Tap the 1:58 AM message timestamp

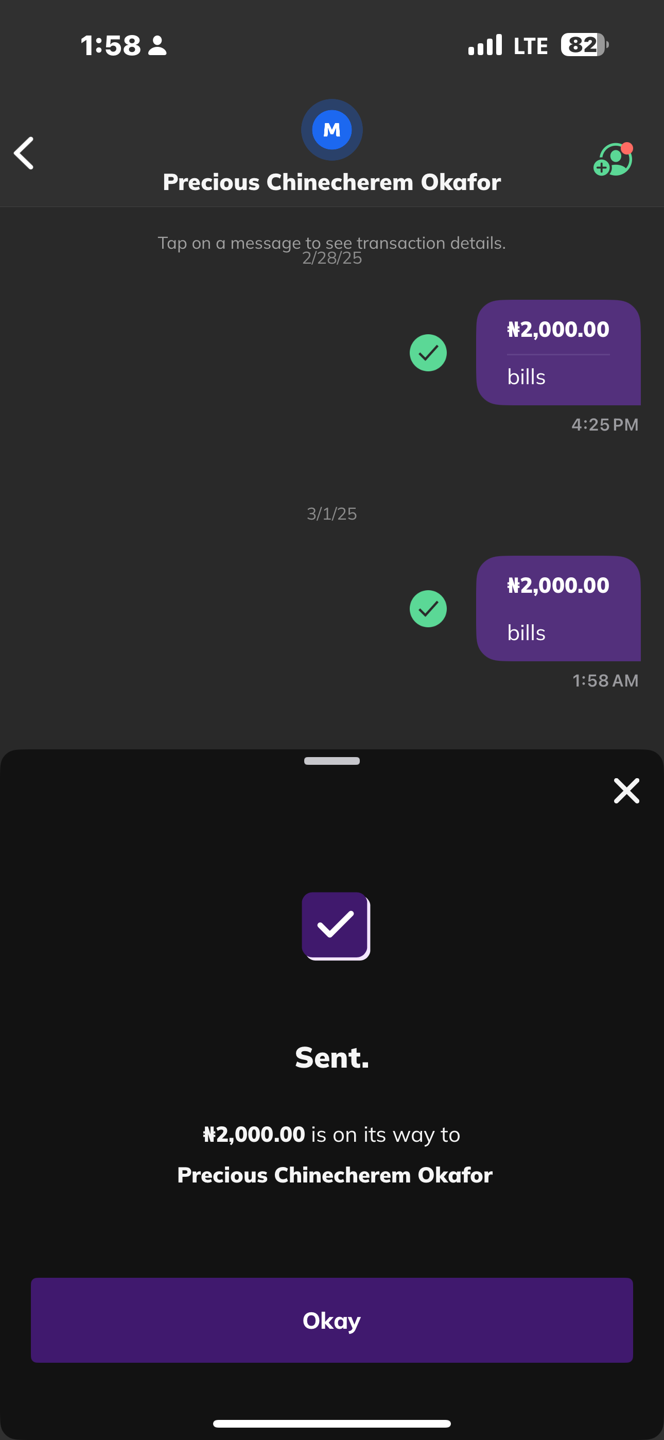click(605, 681)
